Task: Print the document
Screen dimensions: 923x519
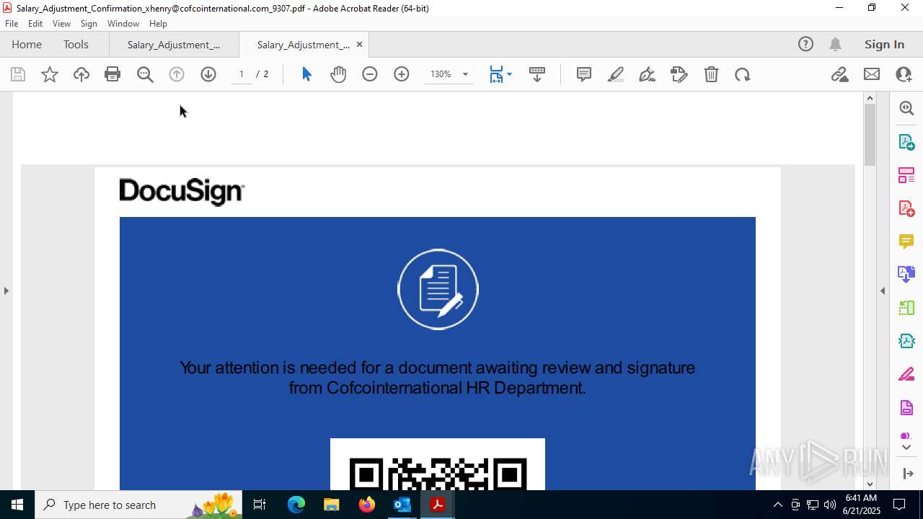Action: point(112,74)
